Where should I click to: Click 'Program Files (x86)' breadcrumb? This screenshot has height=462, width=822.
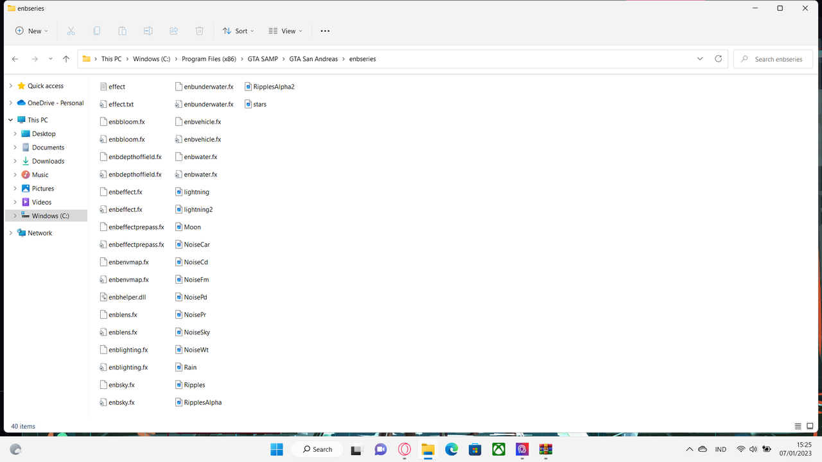[209, 59]
